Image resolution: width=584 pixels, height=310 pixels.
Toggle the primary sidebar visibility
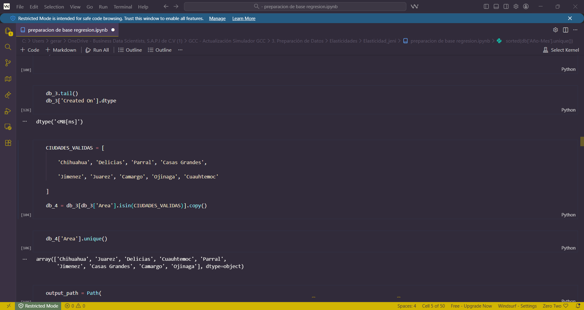tap(486, 6)
